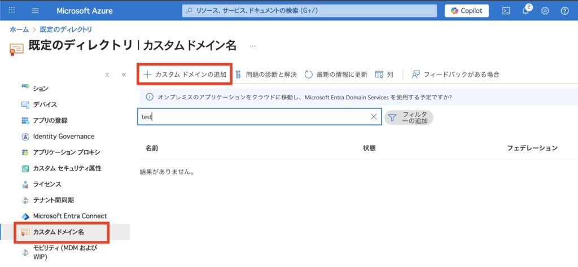Click the Microsoft Entra Connect diamond icon
The height and width of the screenshot is (267, 578).
point(25,216)
